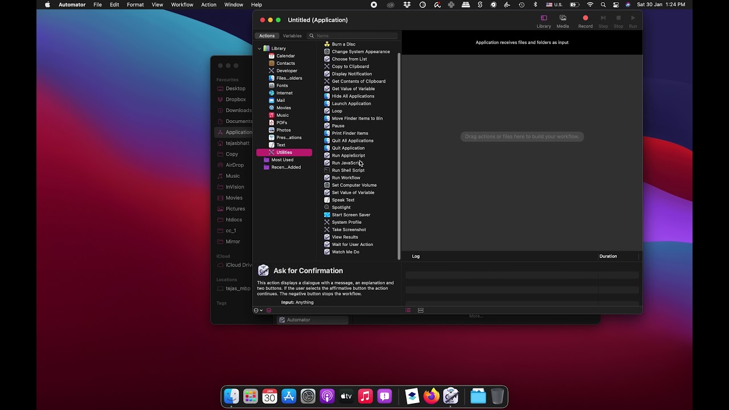Select PDFs category in library

pos(281,122)
